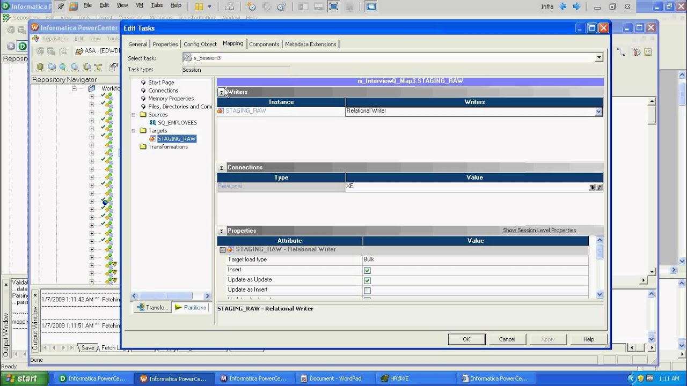This screenshot has height=386, width=687.
Task: Toggle the Update as Insert checkbox
Action: coord(367,291)
